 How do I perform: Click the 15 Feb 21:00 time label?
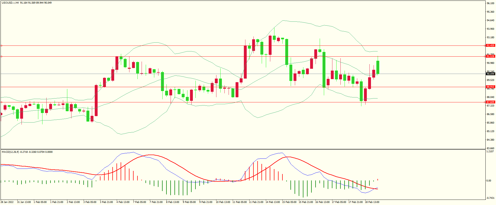point(306,202)
